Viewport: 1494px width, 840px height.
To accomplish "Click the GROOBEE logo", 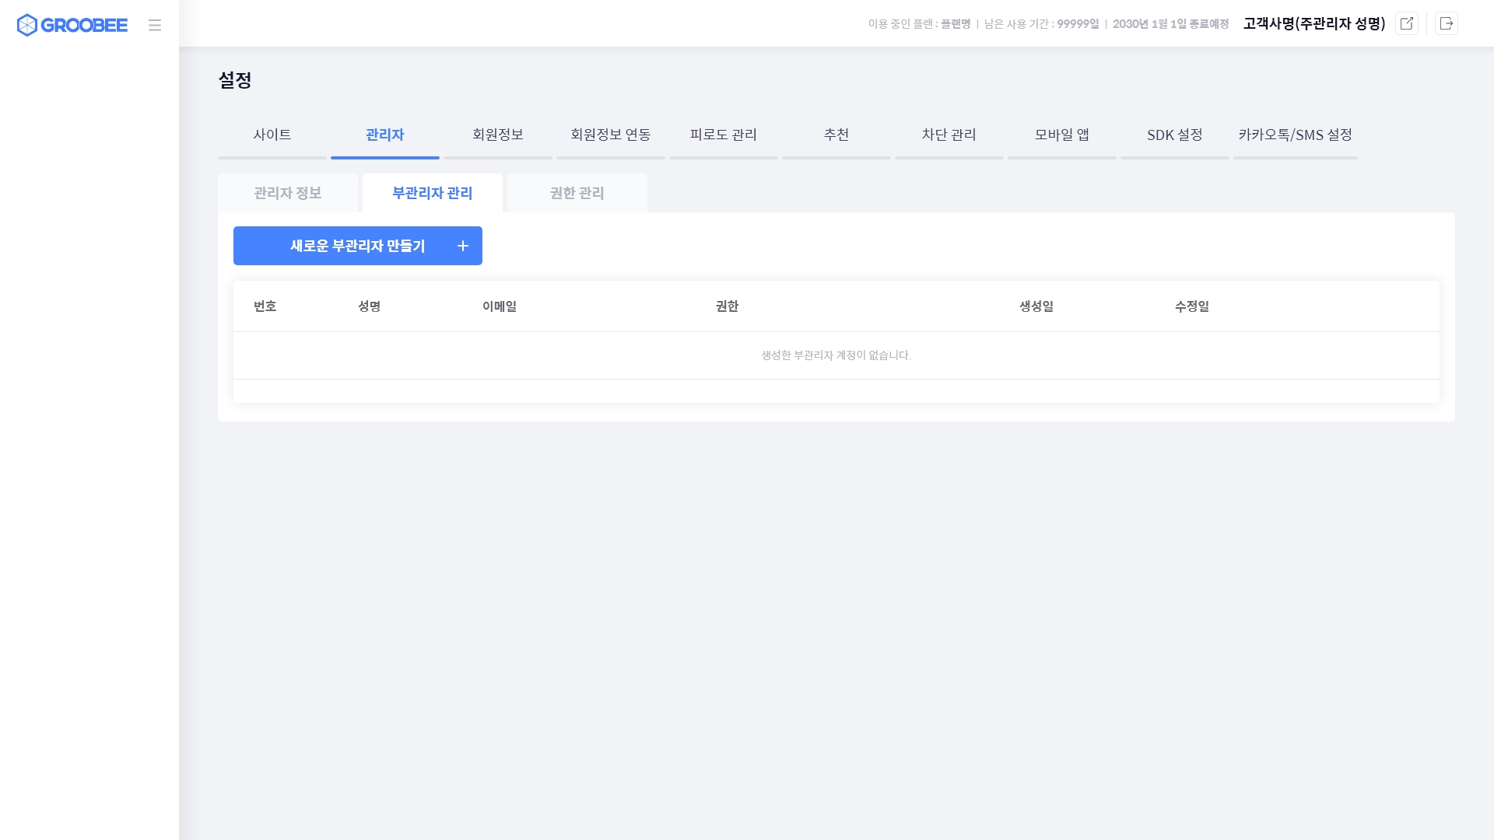I will (72, 25).
